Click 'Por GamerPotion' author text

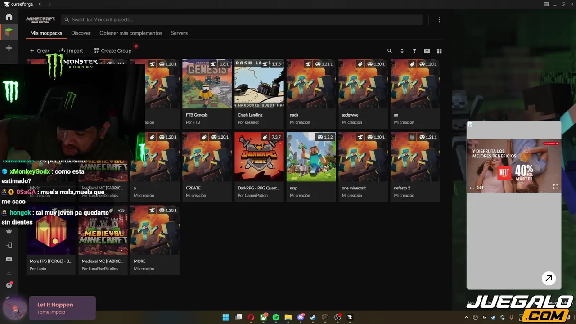(x=253, y=195)
